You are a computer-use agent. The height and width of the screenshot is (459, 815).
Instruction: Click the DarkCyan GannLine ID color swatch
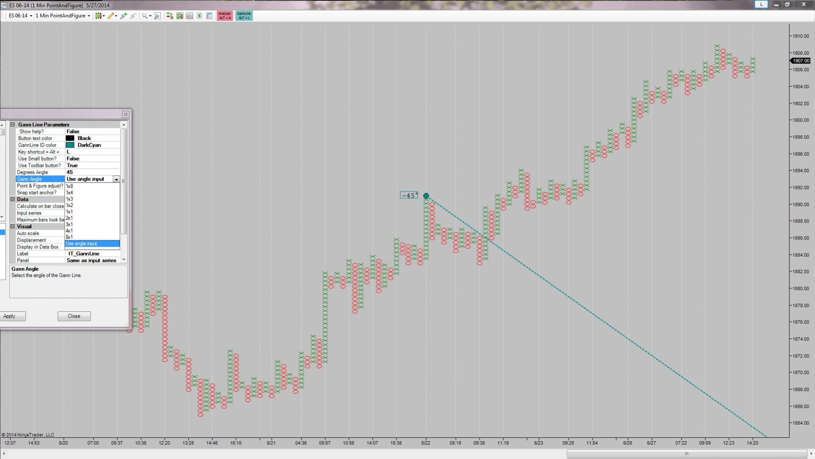pos(70,145)
